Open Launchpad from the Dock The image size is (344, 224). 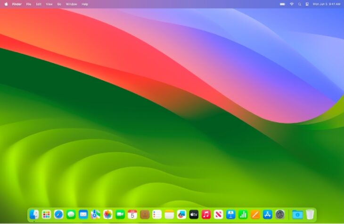46,215
